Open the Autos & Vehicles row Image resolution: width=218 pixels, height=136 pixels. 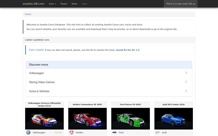pyautogui.click(x=109, y=91)
